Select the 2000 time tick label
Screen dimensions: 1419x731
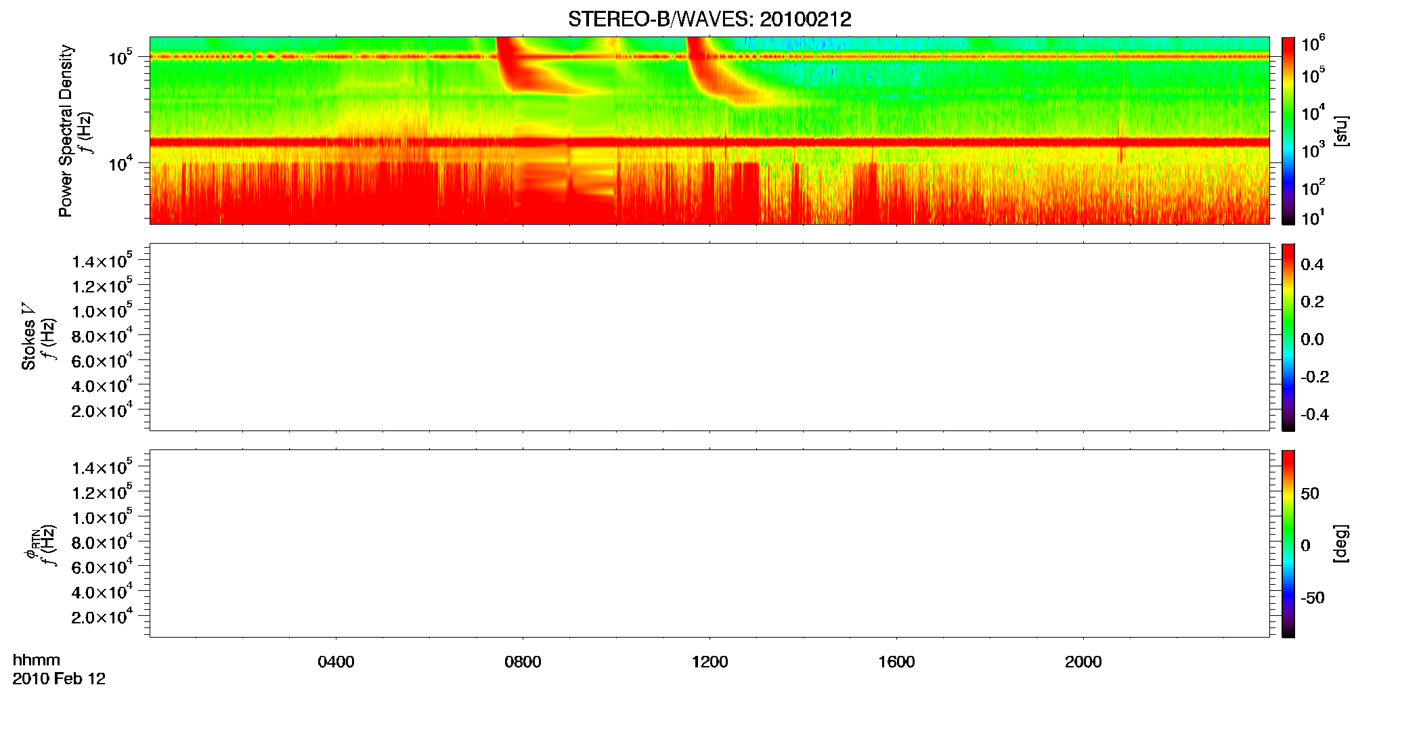1083,662
